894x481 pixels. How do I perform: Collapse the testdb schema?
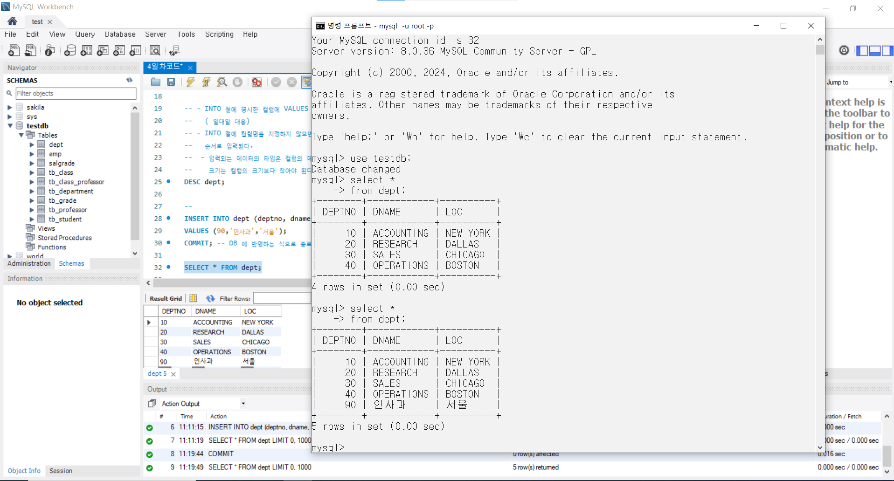10,126
